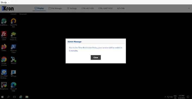The height and width of the screenshot is (99, 192).
Task: Open the WinSCP desktop shortcut
Action: (x=14, y=60)
